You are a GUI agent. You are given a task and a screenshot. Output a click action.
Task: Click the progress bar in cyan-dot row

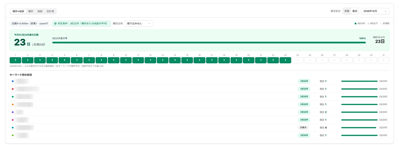coord(359,128)
